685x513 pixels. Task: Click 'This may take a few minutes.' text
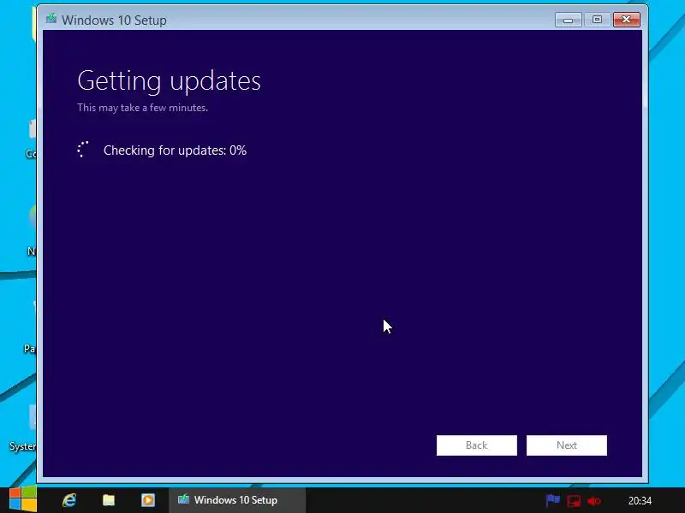(x=142, y=108)
